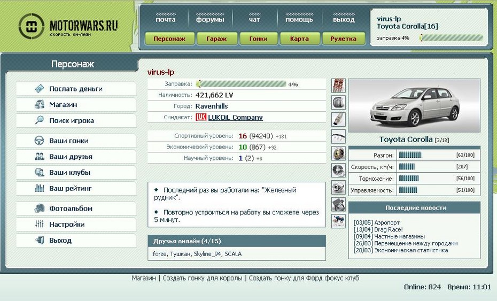Open the Послать деньги sidebar button
Viewport: 497px width, 301px height.
76,89
